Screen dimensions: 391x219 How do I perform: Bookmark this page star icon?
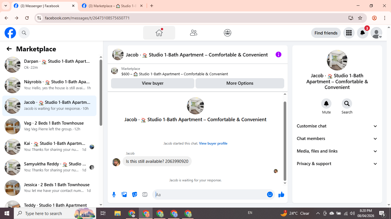360,18
